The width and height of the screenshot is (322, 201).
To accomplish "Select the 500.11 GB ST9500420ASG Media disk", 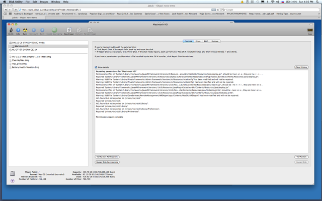I will [48, 43].
